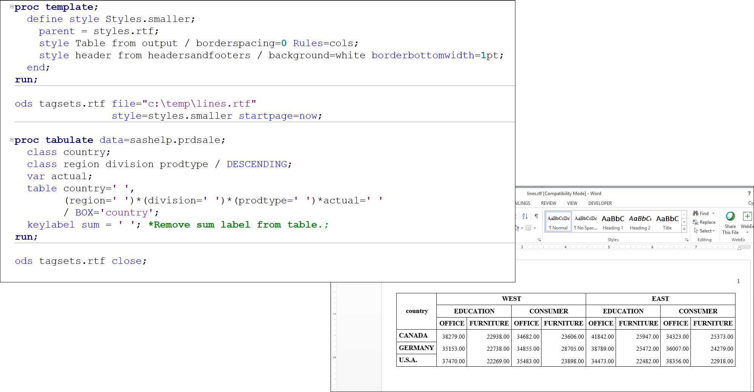Collapse the proc template code block
The width and height of the screenshot is (754, 392).
pos(11,6)
